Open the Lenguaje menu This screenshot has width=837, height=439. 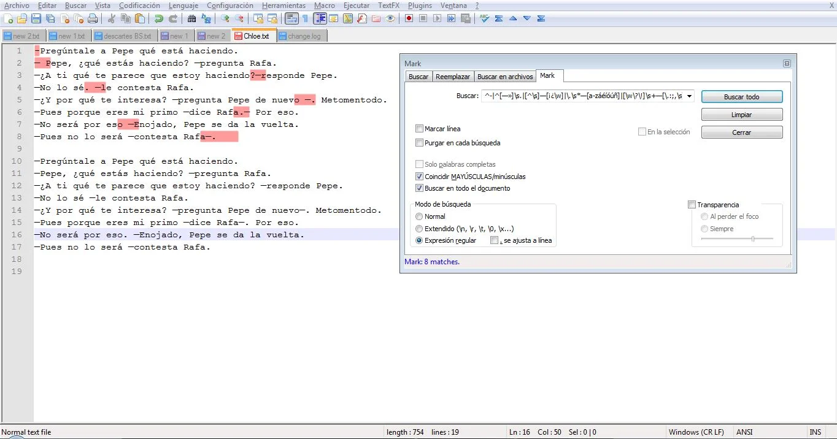[x=183, y=6]
